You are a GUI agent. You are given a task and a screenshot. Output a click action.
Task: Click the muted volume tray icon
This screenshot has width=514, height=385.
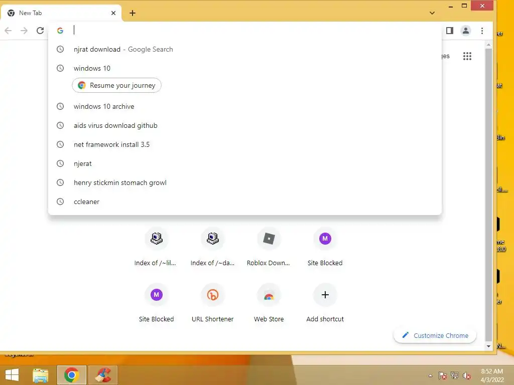467,375
